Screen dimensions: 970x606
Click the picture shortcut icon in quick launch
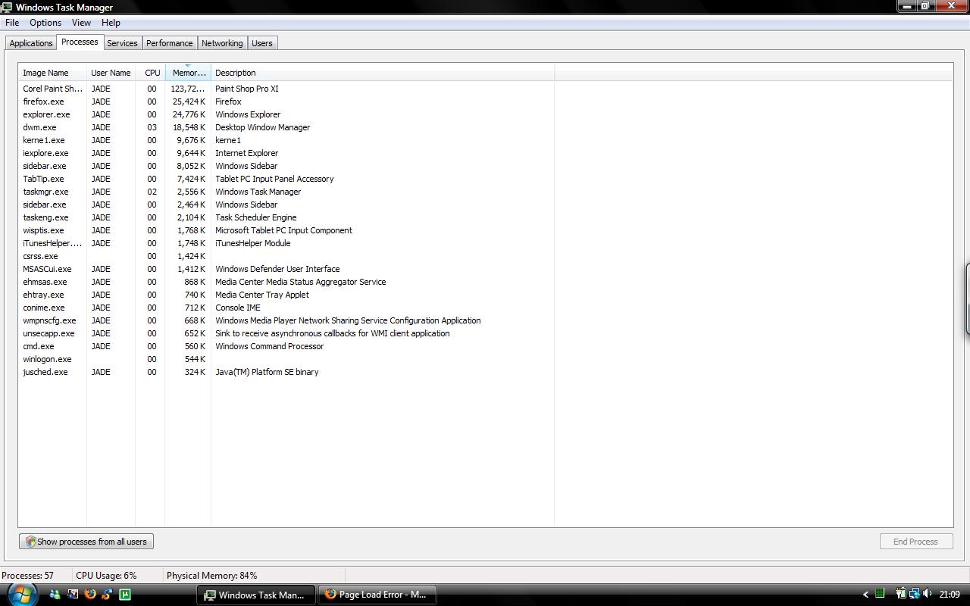point(73,595)
